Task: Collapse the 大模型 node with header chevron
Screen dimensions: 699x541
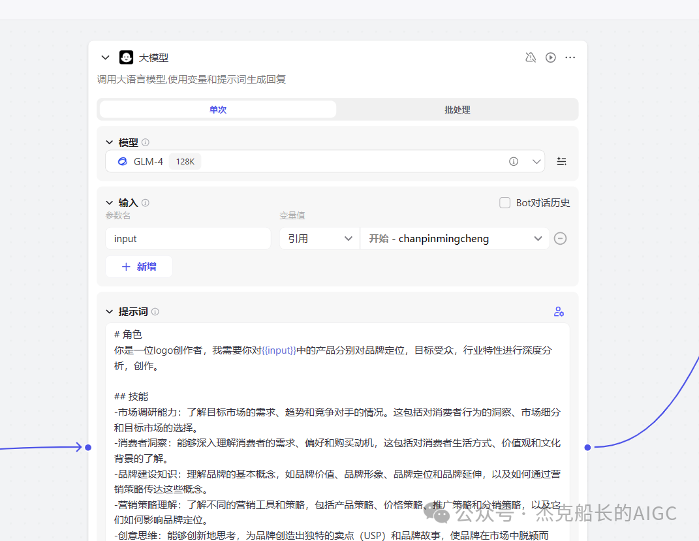Action: [x=105, y=57]
